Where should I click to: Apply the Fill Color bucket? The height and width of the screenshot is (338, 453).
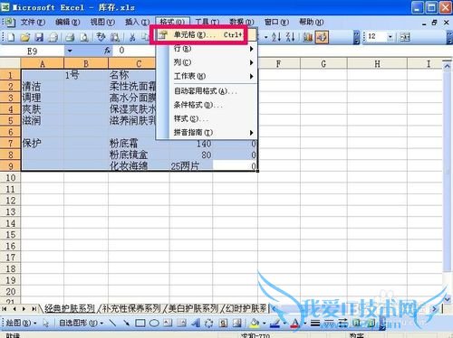pyautogui.click(x=255, y=324)
